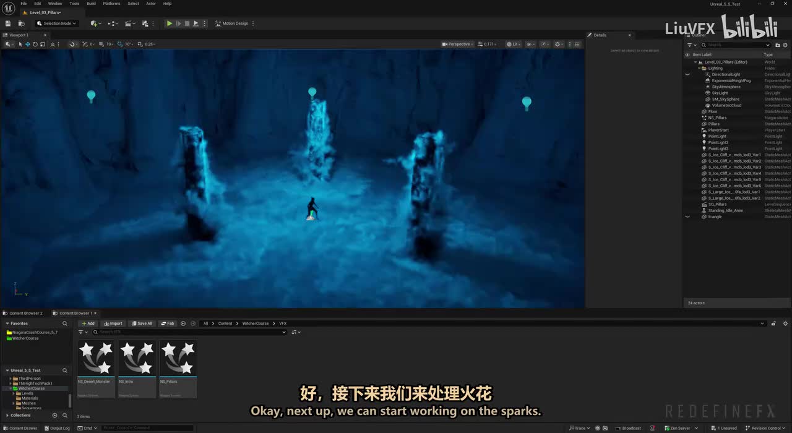Switch to the Viewport 1 tab
Viewport: 792px width, 433px height.
click(19, 35)
